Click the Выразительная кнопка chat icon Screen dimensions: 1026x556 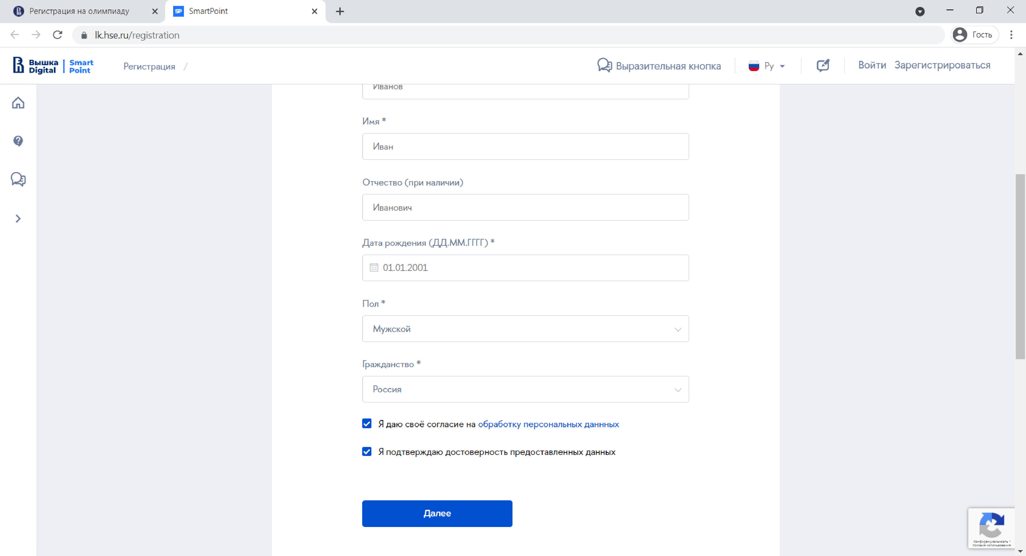tap(604, 65)
